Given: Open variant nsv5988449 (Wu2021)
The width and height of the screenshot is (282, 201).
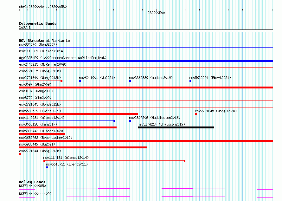Looking at the screenshot, I should [x=37, y=144].
